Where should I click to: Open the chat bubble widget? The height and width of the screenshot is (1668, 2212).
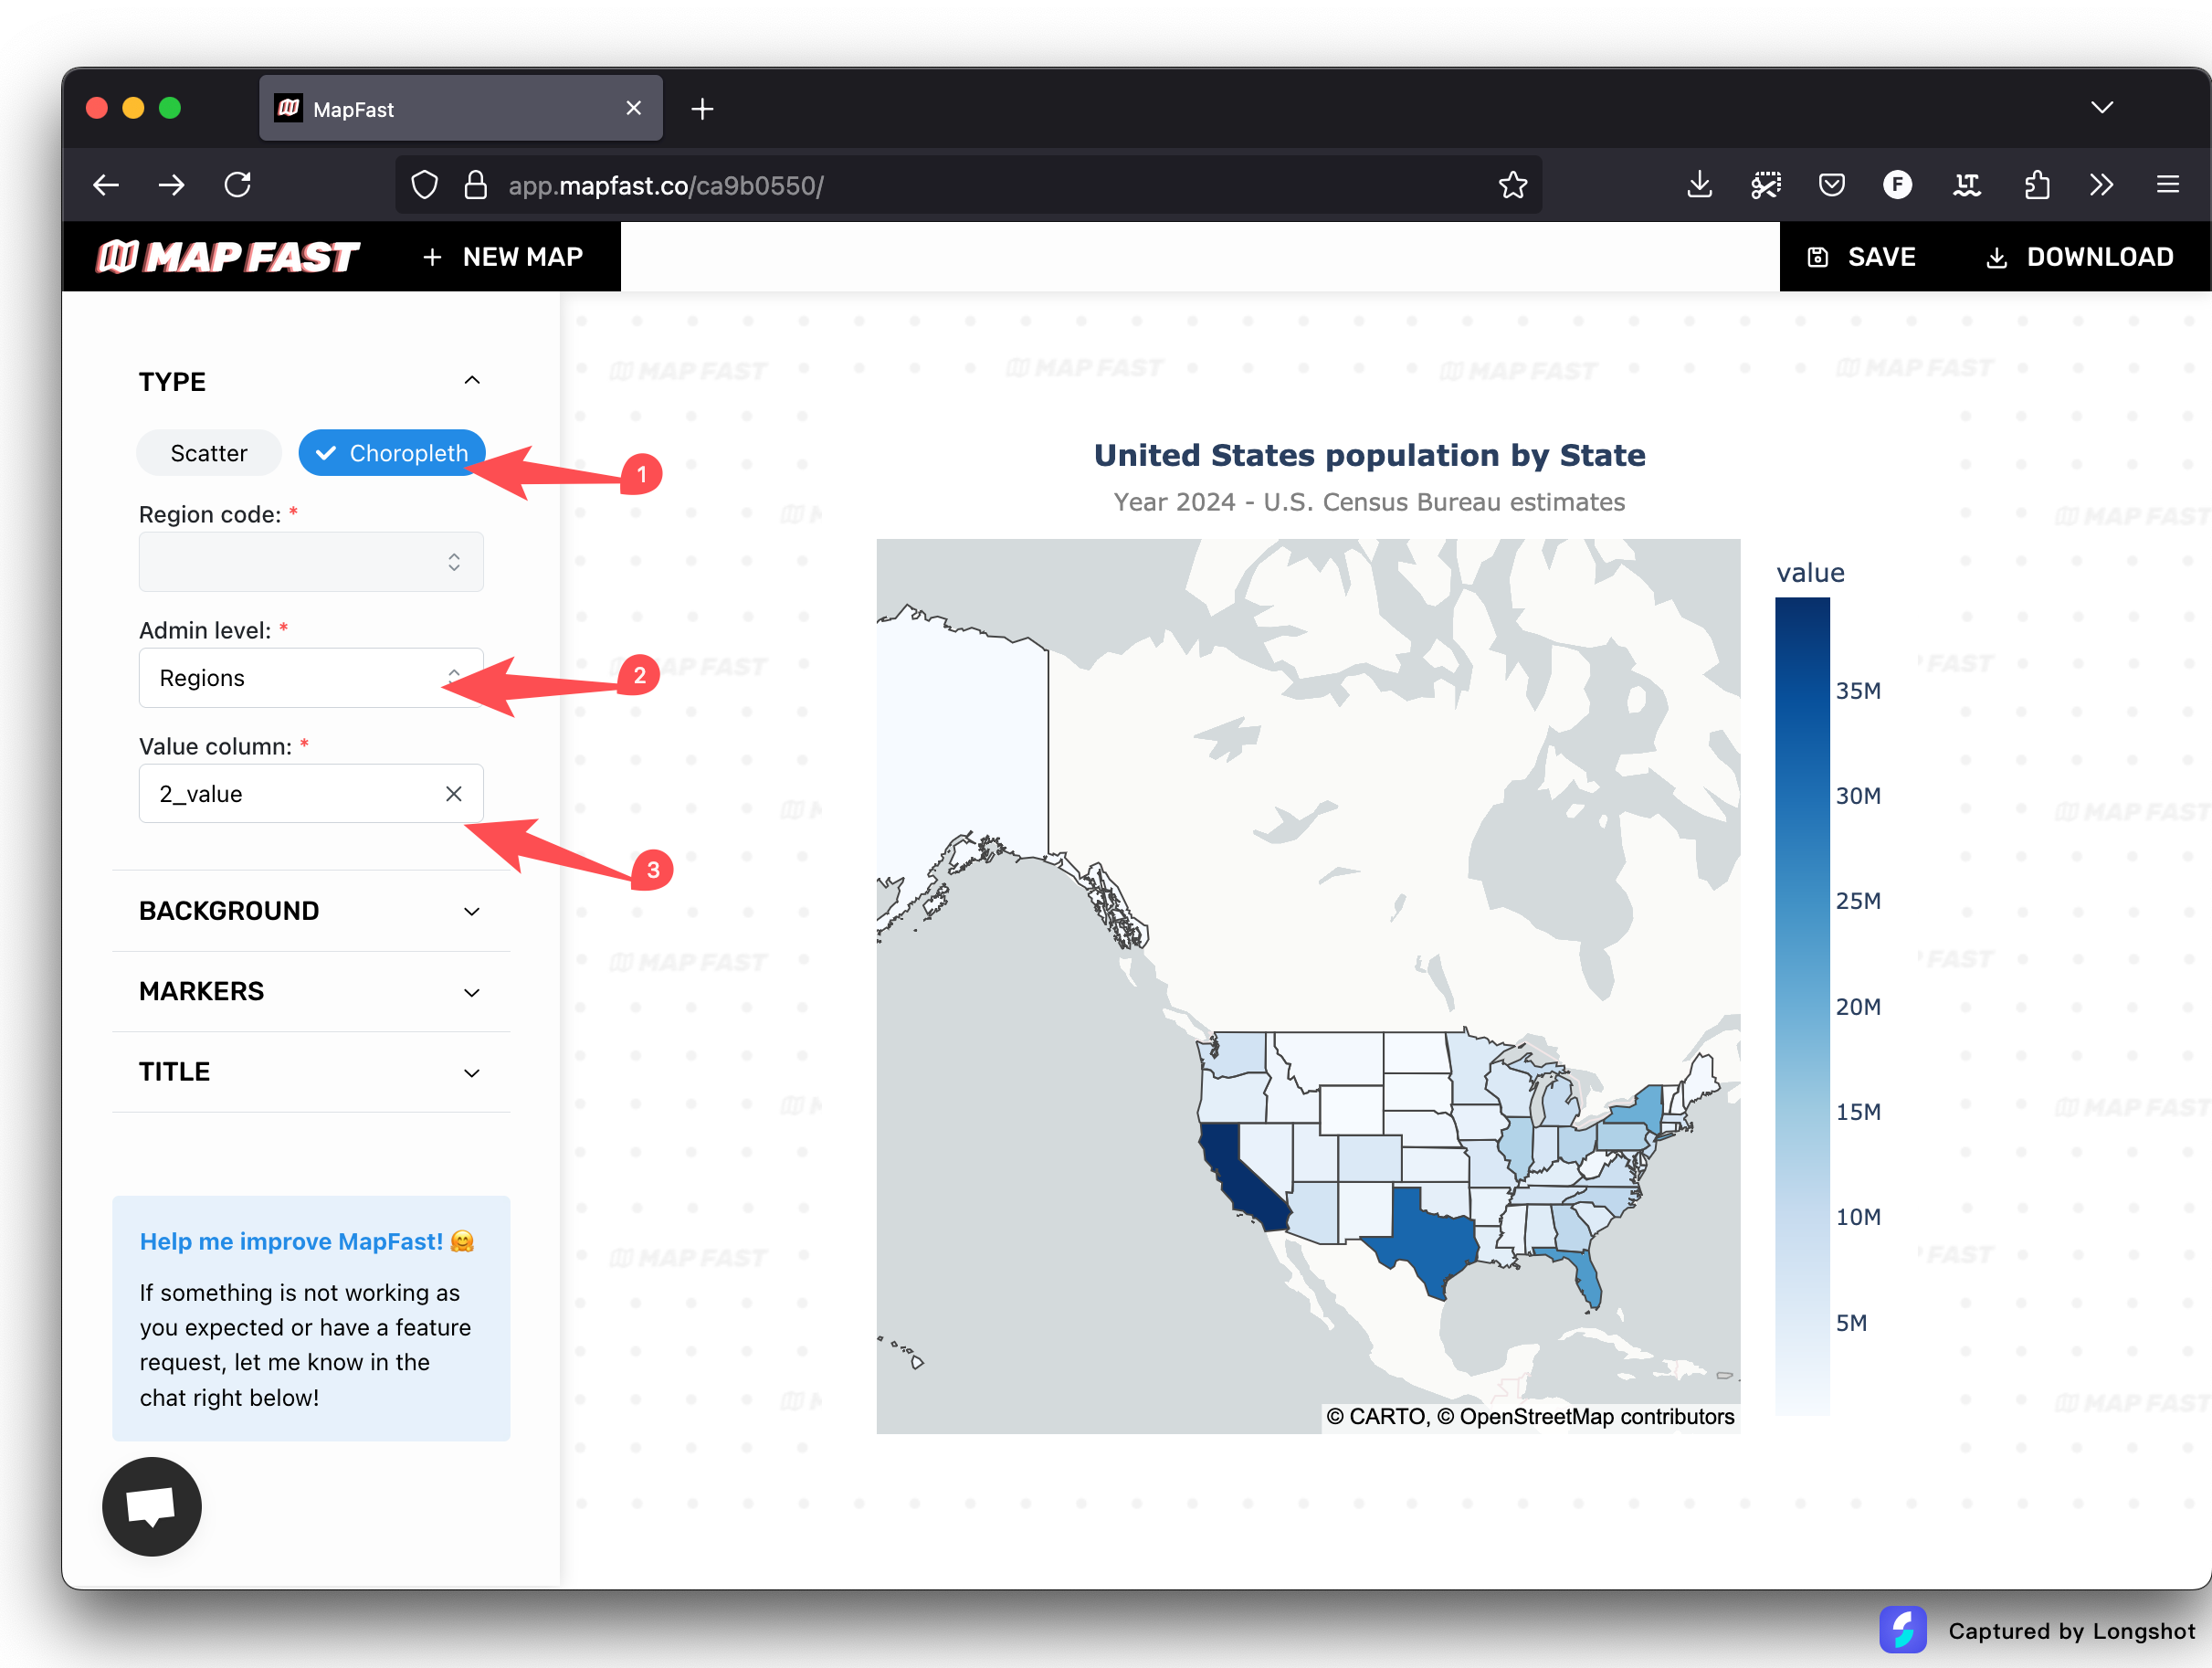click(152, 1507)
